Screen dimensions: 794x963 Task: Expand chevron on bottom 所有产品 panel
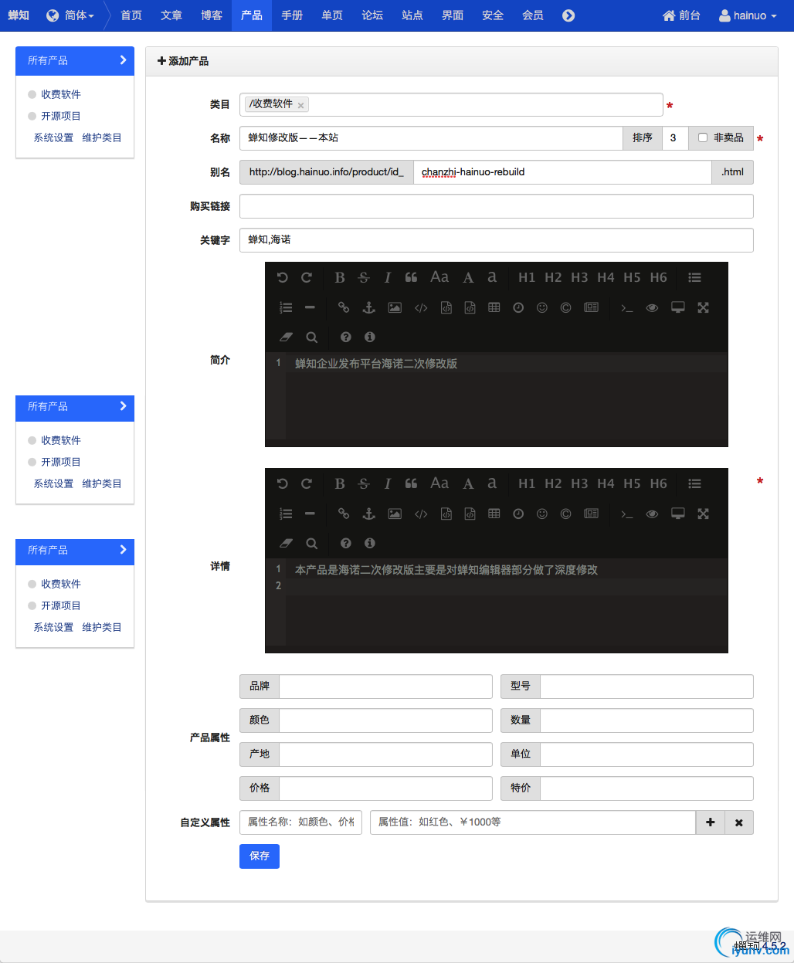point(123,549)
